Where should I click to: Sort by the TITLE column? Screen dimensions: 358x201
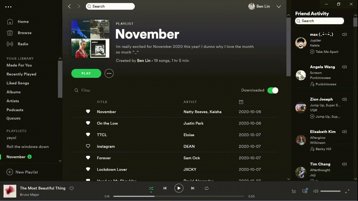102,102
